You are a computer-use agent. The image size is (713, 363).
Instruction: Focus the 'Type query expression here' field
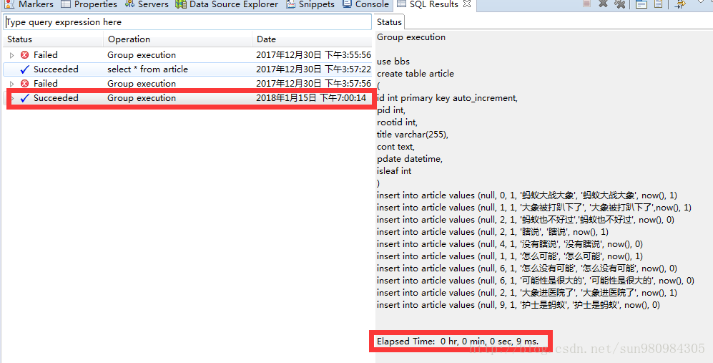click(187, 22)
